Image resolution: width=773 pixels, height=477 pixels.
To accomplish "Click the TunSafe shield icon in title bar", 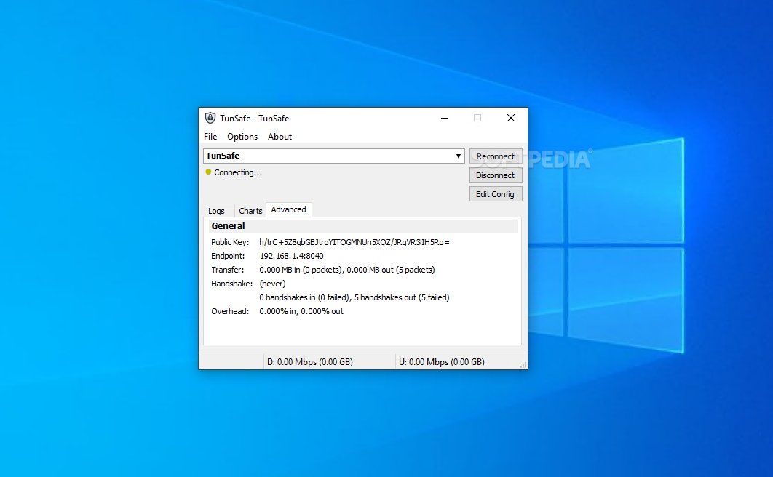I will (210, 118).
